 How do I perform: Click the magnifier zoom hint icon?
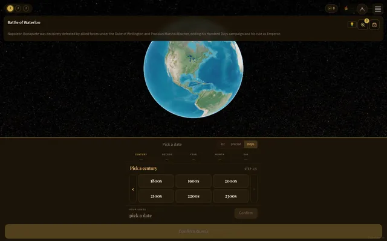(363, 25)
